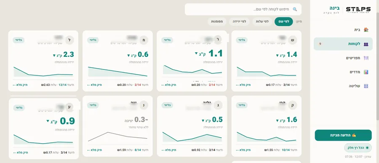
Task: Click the 2.3 ק"ג weight value
Action: [x=64, y=54]
